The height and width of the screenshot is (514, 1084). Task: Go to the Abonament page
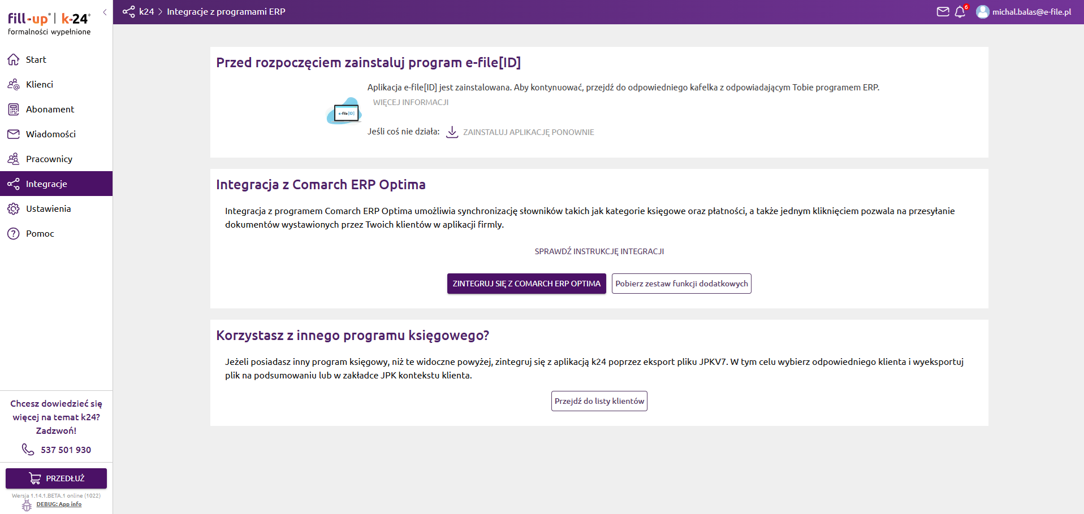50,109
